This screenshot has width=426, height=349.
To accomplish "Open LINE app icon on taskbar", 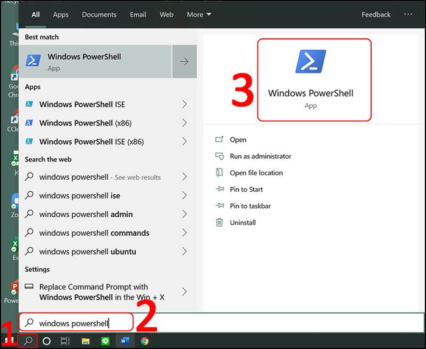I will click(x=105, y=341).
